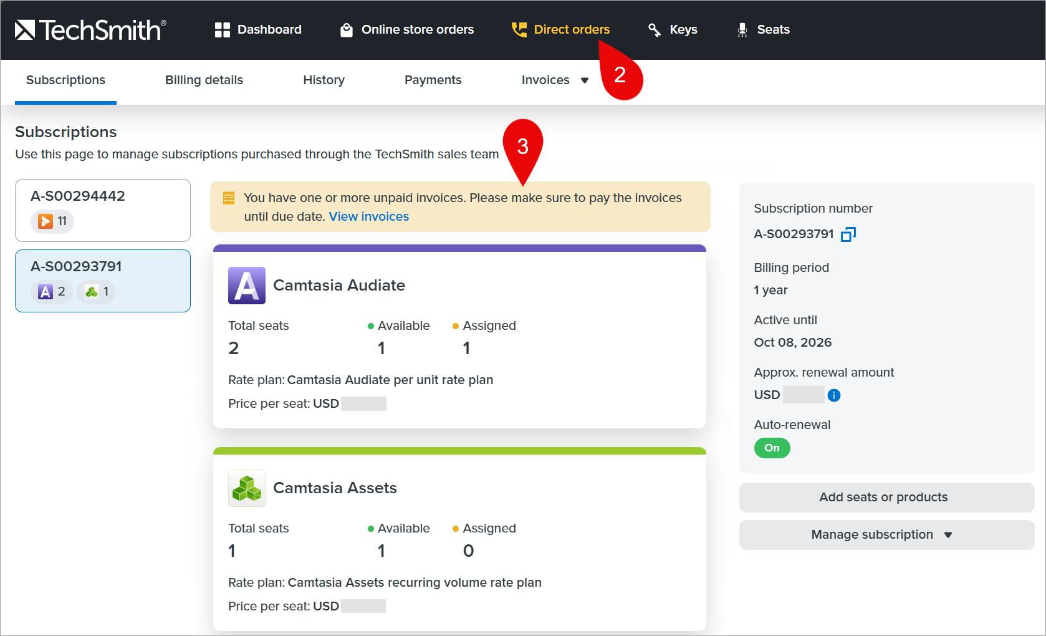This screenshot has width=1046, height=636.
Task: Click the Online store orders bag icon
Action: (347, 30)
